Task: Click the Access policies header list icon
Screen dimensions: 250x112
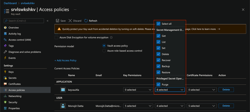Action: tap(6, 11)
